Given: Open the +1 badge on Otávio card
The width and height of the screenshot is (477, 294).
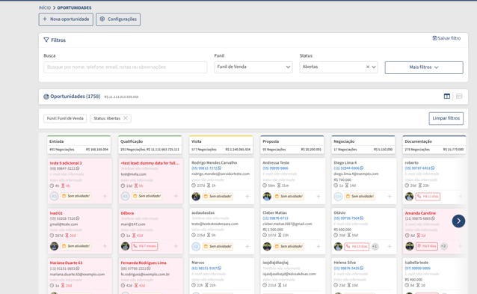Looking at the screenshot, I should tap(375, 247).
